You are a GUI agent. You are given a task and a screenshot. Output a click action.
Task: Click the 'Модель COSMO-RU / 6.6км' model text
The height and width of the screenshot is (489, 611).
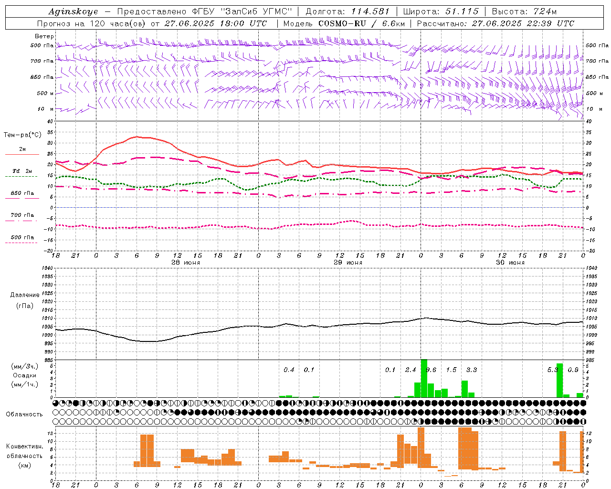[x=344, y=23]
